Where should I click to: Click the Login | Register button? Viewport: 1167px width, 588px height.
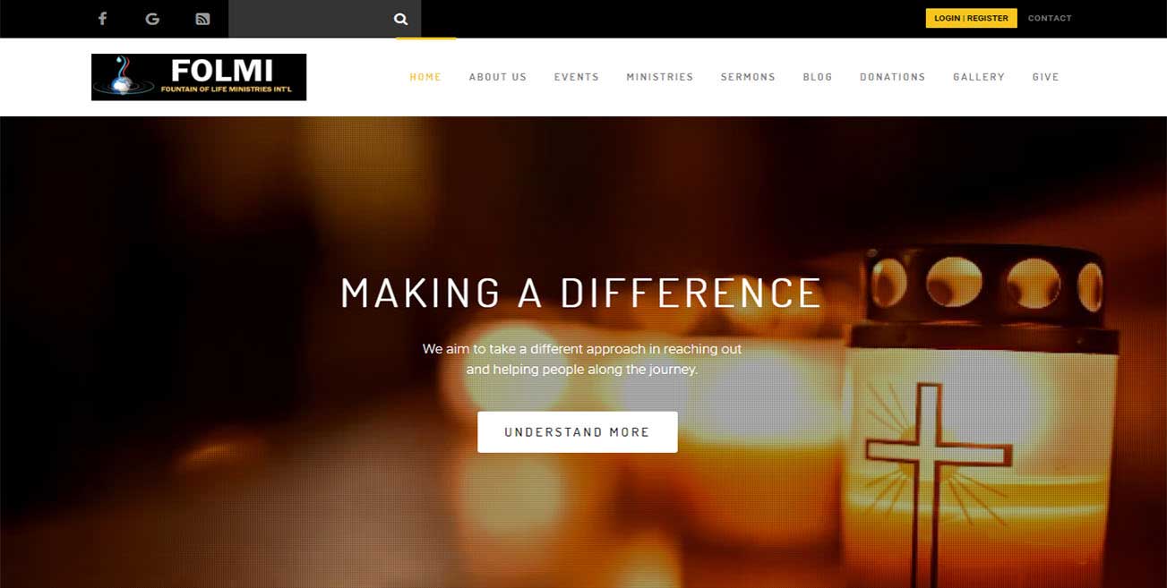point(971,18)
